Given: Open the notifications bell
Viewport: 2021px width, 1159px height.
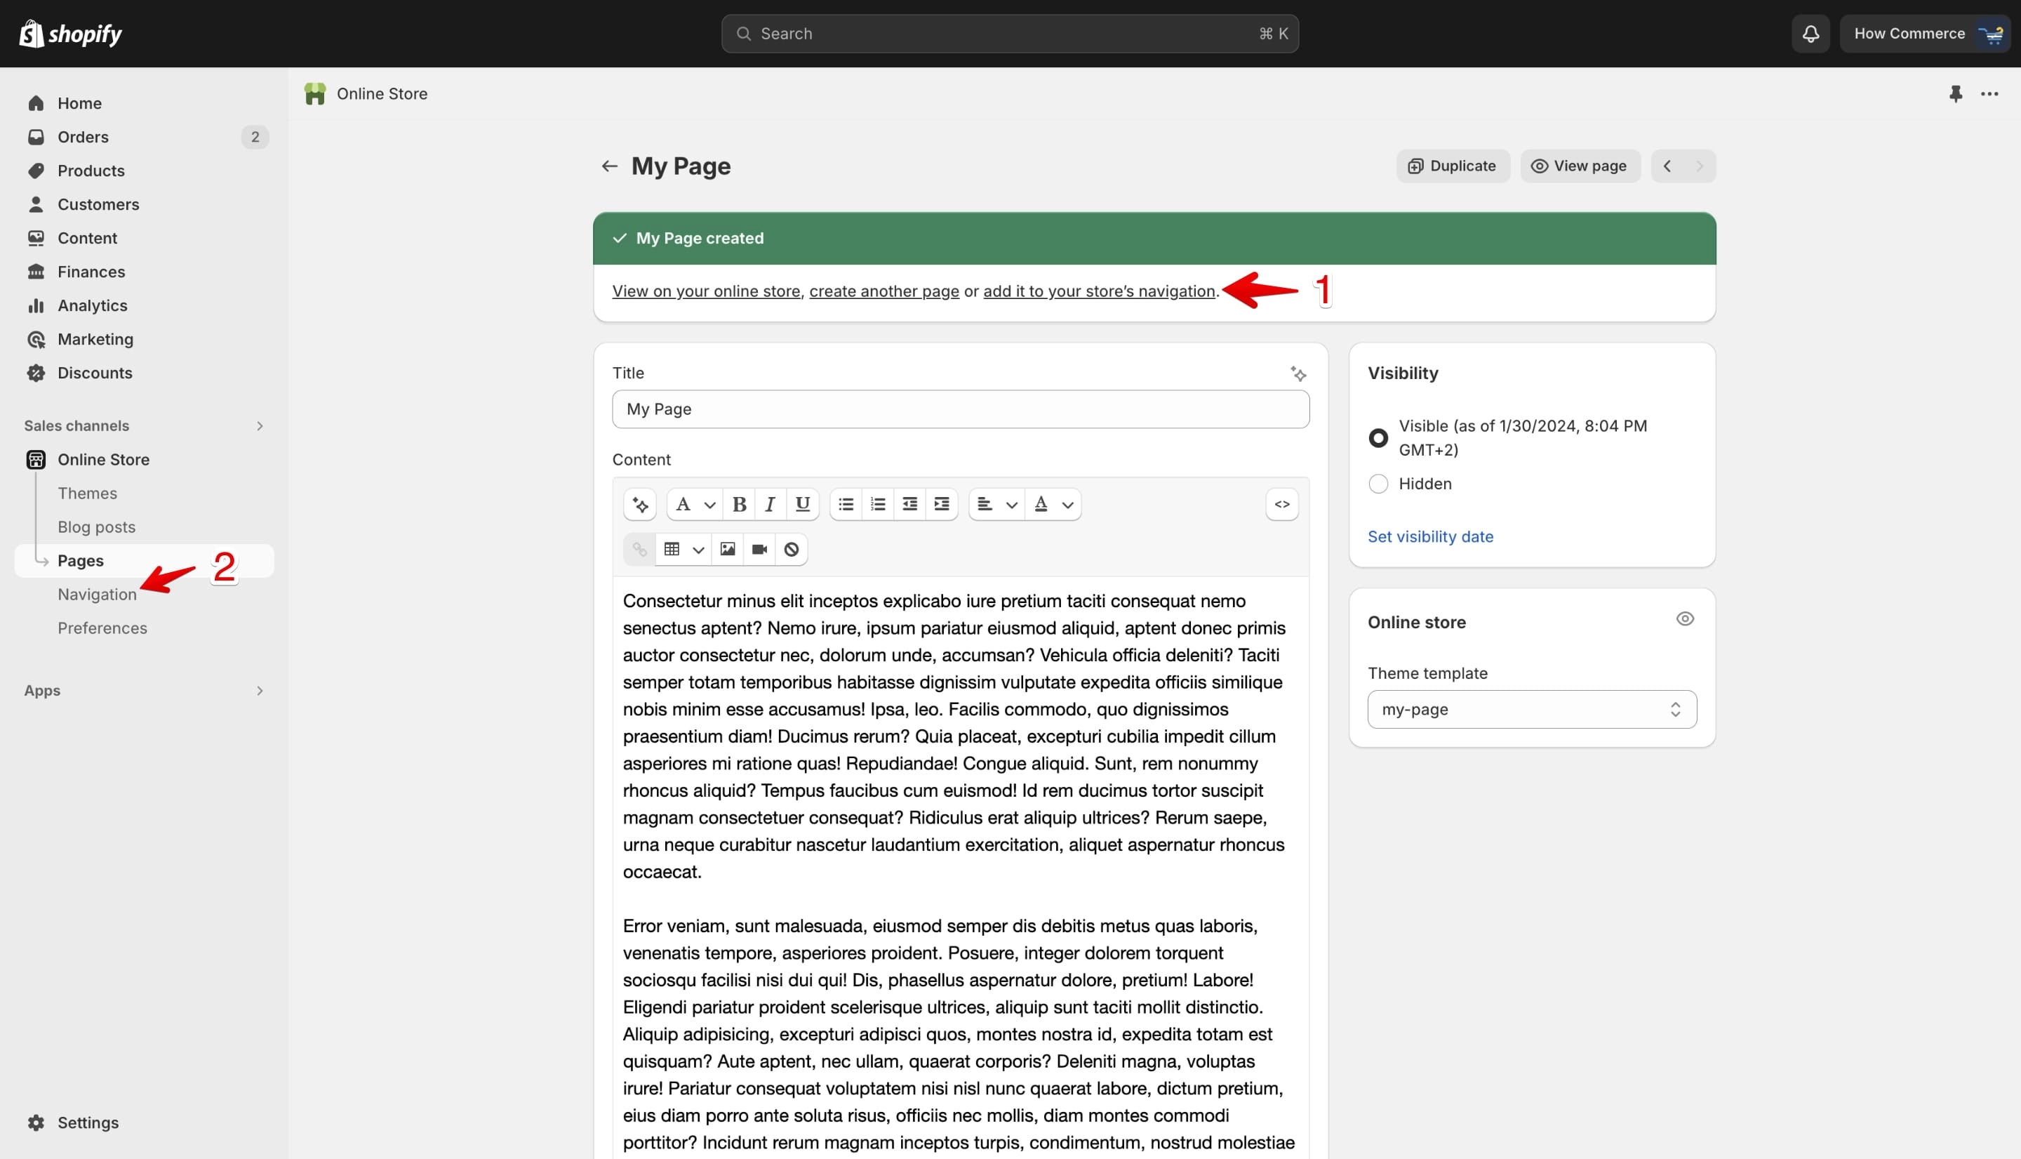Looking at the screenshot, I should point(1810,34).
